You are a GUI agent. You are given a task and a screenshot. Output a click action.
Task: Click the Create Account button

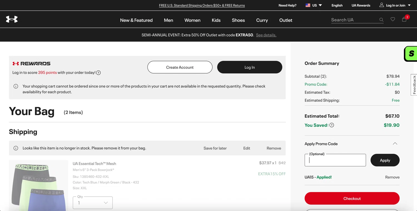coord(180,67)
